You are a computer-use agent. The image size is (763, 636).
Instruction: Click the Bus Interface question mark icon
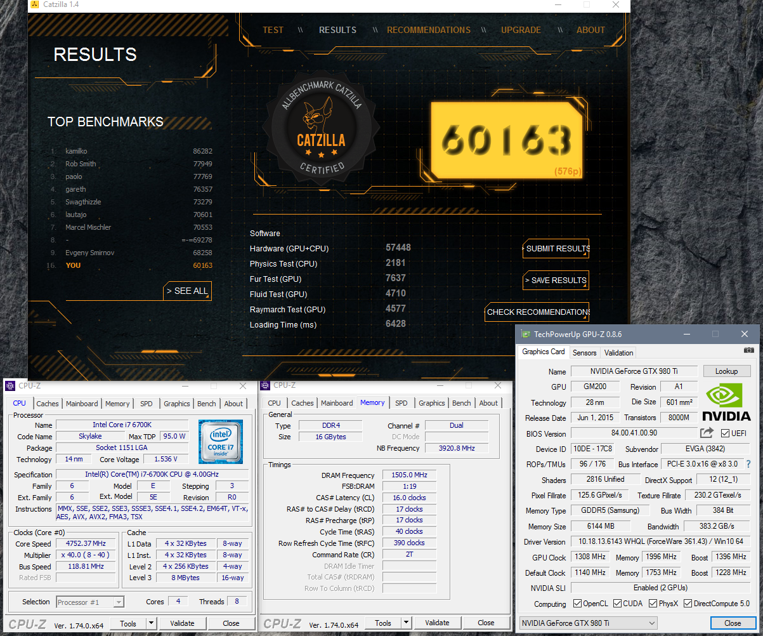point(748,464)
